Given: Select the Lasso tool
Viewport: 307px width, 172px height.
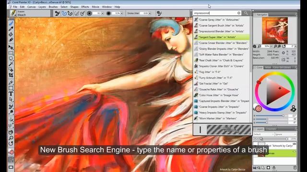Looking at the screenshot, I should (11, 58).
